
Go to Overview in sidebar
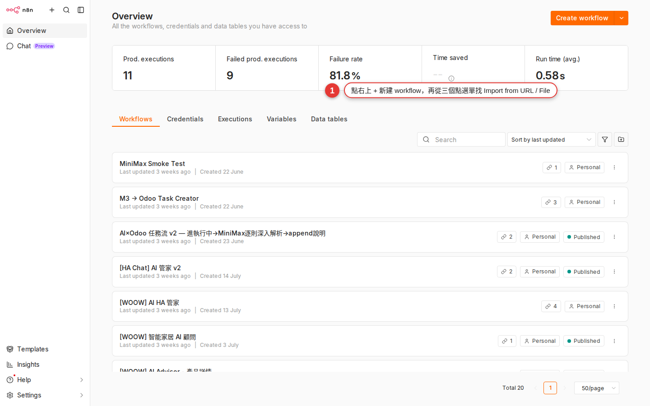coord(45,31)
